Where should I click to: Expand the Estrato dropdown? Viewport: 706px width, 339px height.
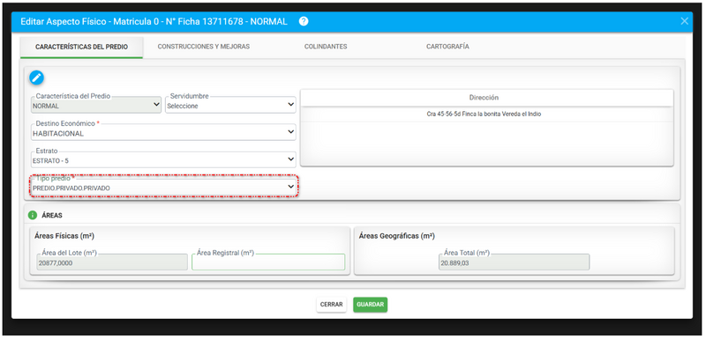click(163, 160)
